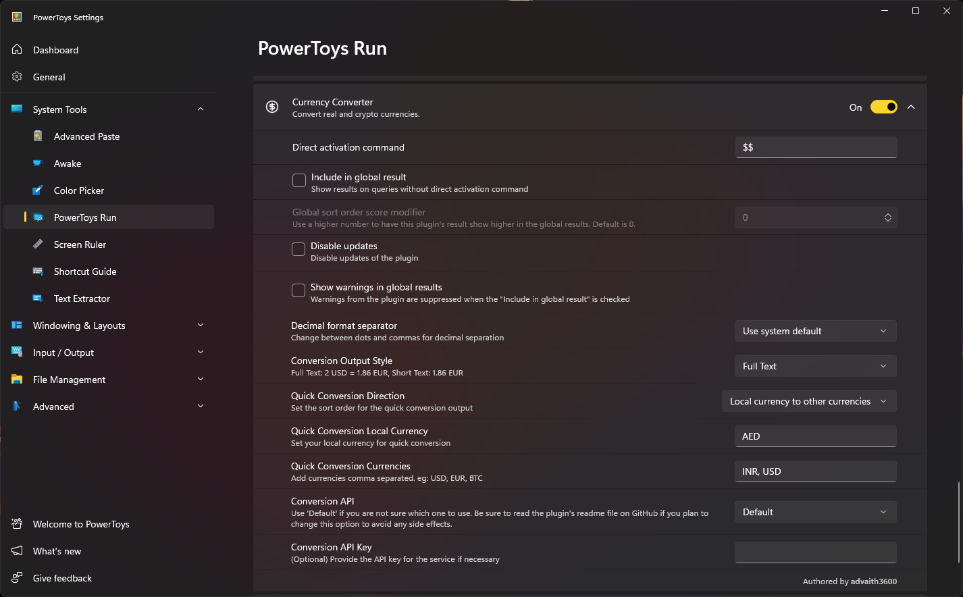Select Advanced Paste in sidebar
This screenshot has width=963, height=597.
(109, 136)
